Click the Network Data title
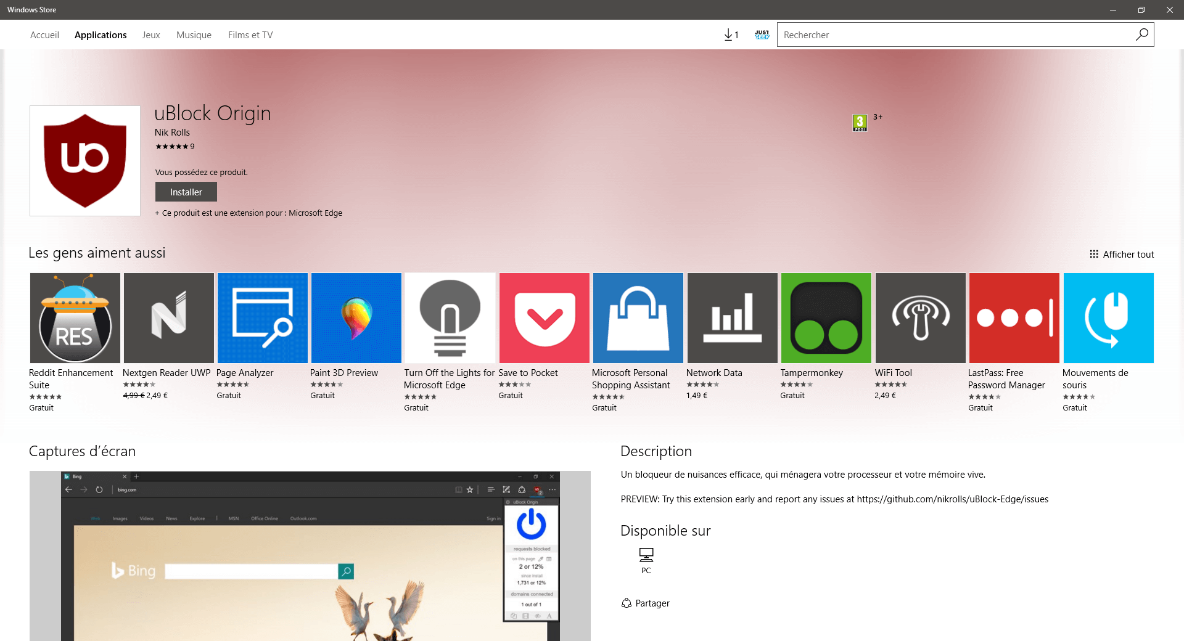This screenshot has width=1184, height=641. (x=714, y=373)
